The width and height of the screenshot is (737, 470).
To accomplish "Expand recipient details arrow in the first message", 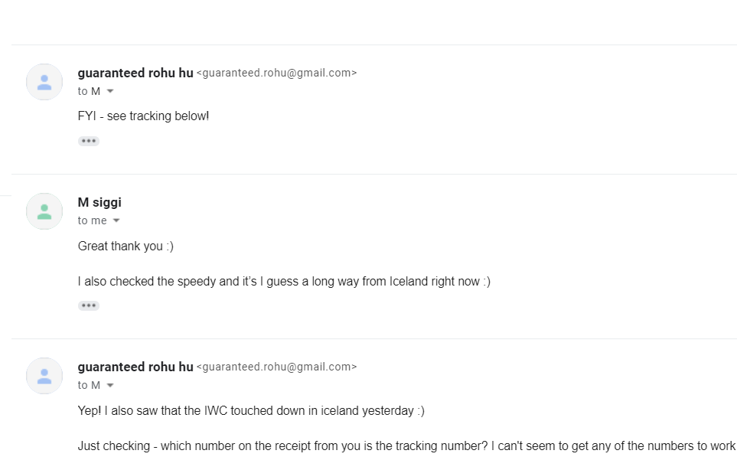I will (x=110, y=92).
